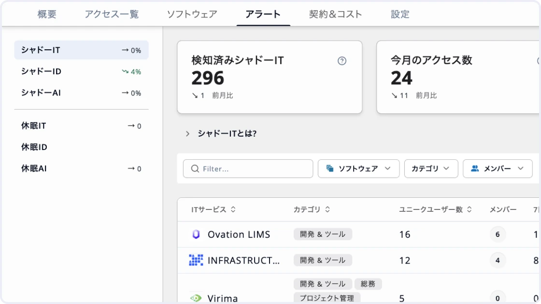Open 休眠IT sidebar item

click(x=82, y=126)
